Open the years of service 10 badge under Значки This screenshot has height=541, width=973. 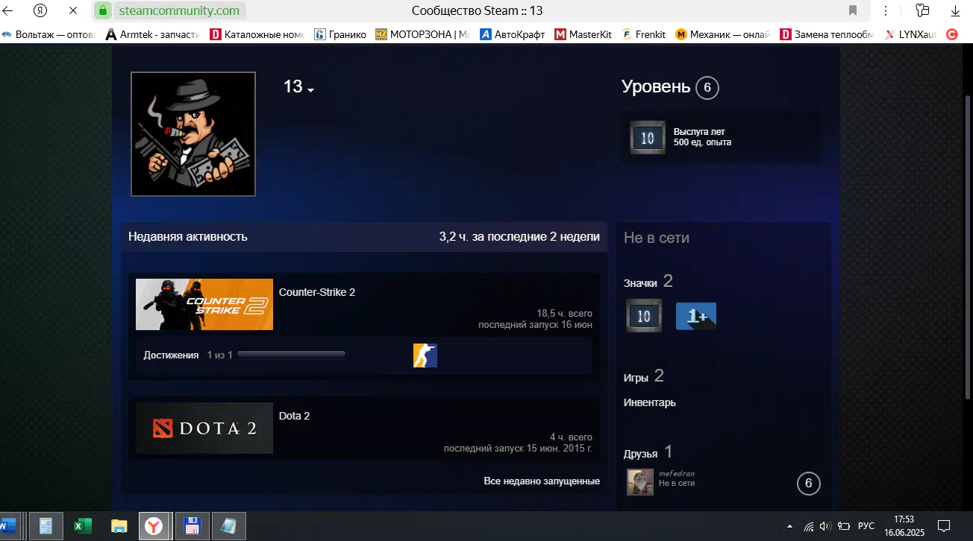coord(644,316)
